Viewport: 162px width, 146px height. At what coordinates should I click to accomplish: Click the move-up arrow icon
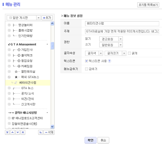coord(12,132)
